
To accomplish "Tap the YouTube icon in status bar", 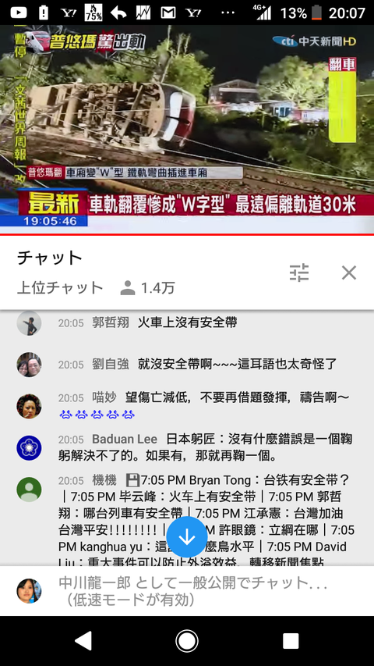I will 18,12.
